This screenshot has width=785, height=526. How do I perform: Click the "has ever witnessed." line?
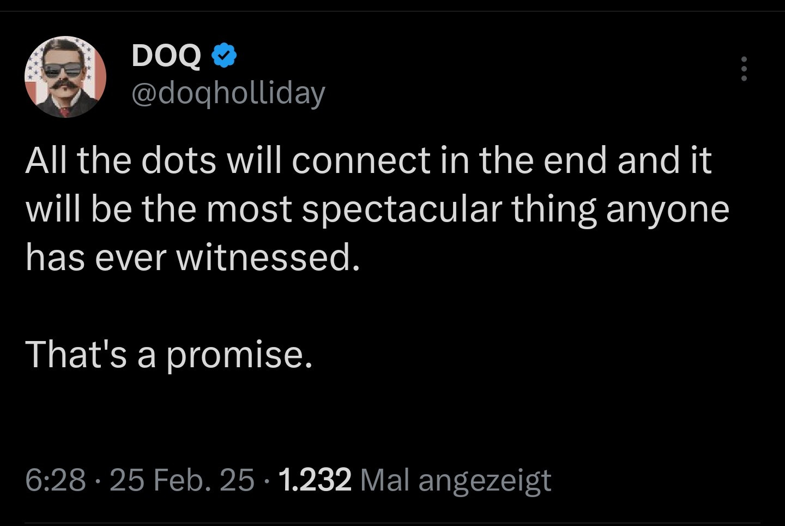pos(193,258)
